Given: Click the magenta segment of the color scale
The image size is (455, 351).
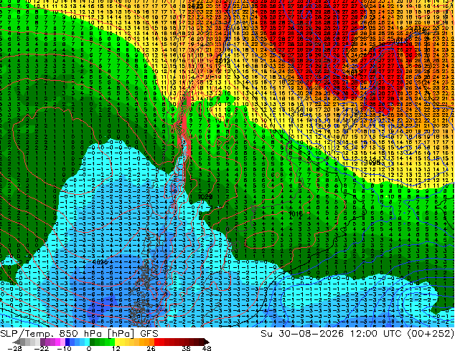Looking at the screenshot, I should (x=57, y=342).
